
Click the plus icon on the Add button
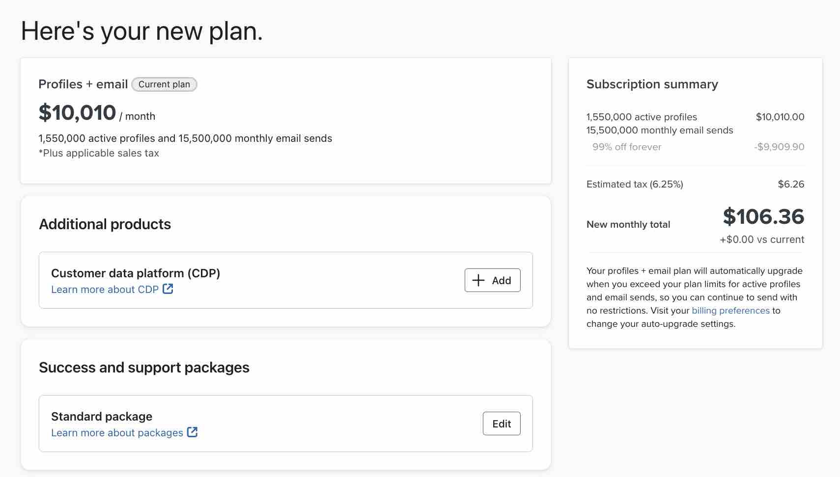tap(477, 280)
